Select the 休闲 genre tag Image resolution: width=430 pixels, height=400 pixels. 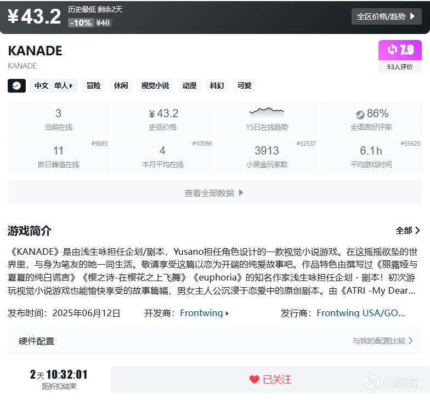(121, 85)
